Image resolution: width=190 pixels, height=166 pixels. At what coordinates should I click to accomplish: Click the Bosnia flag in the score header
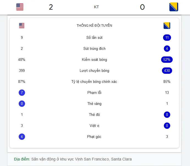174,7
